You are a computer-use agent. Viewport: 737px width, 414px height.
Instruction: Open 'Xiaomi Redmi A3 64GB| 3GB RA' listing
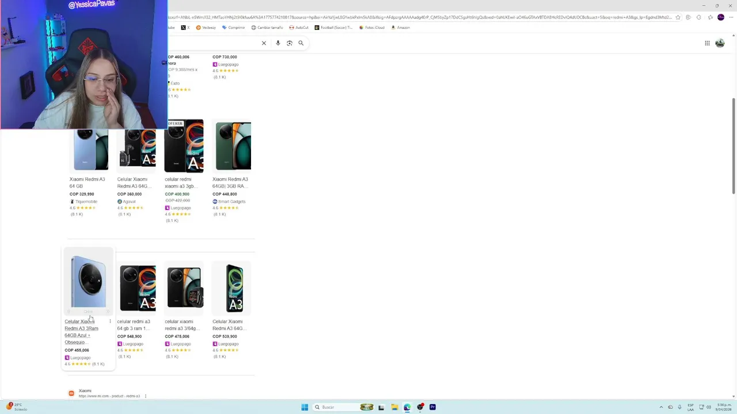pyautogui.click(x=230, y=182)
